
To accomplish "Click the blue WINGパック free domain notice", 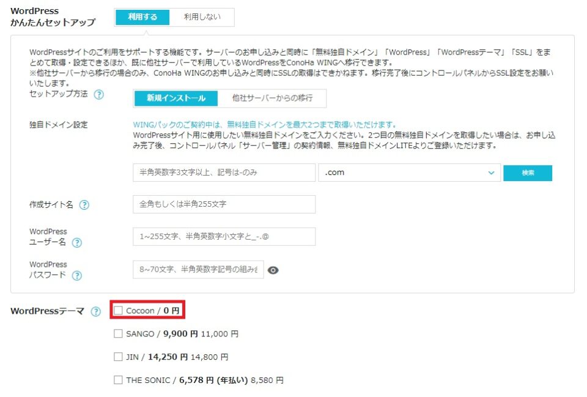I will [264, 125].
